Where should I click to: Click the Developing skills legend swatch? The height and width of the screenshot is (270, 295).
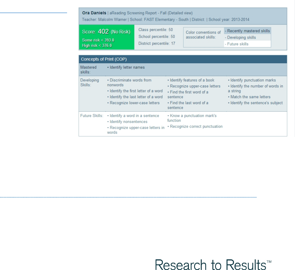click(247, 37)
